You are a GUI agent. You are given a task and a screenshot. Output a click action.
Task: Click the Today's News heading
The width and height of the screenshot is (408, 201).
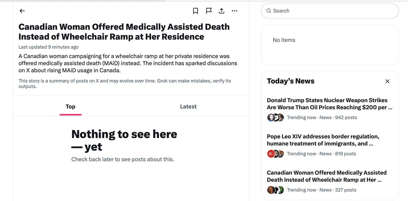click(290, 81)
